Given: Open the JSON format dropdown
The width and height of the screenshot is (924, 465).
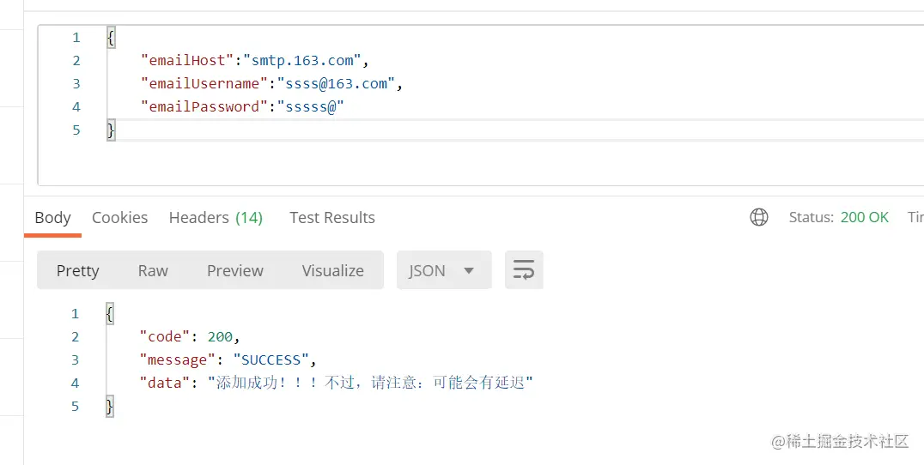Looking at the screenshot, I should [x=444, y=270].
